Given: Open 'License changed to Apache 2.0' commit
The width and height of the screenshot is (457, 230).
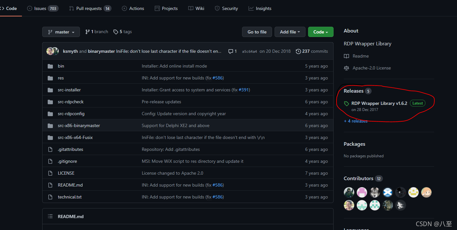Looking at the screenshot, I should click(x=172, y=173).
